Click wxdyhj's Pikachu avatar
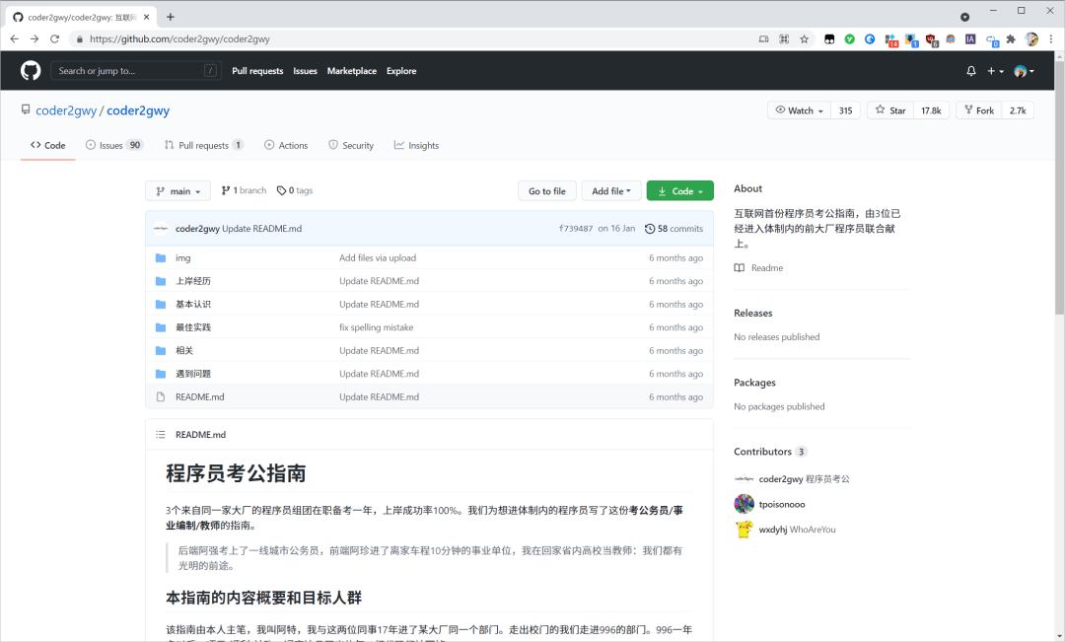Image resolution: width=1065 pixels, height=642 pixels. [744, 530]
